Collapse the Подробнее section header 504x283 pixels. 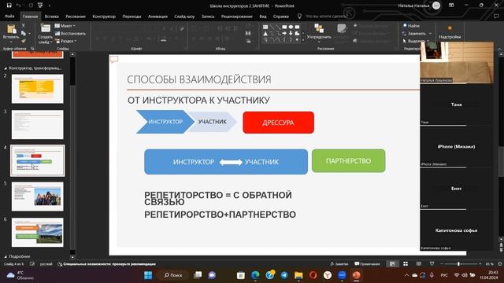coord(6,257)
